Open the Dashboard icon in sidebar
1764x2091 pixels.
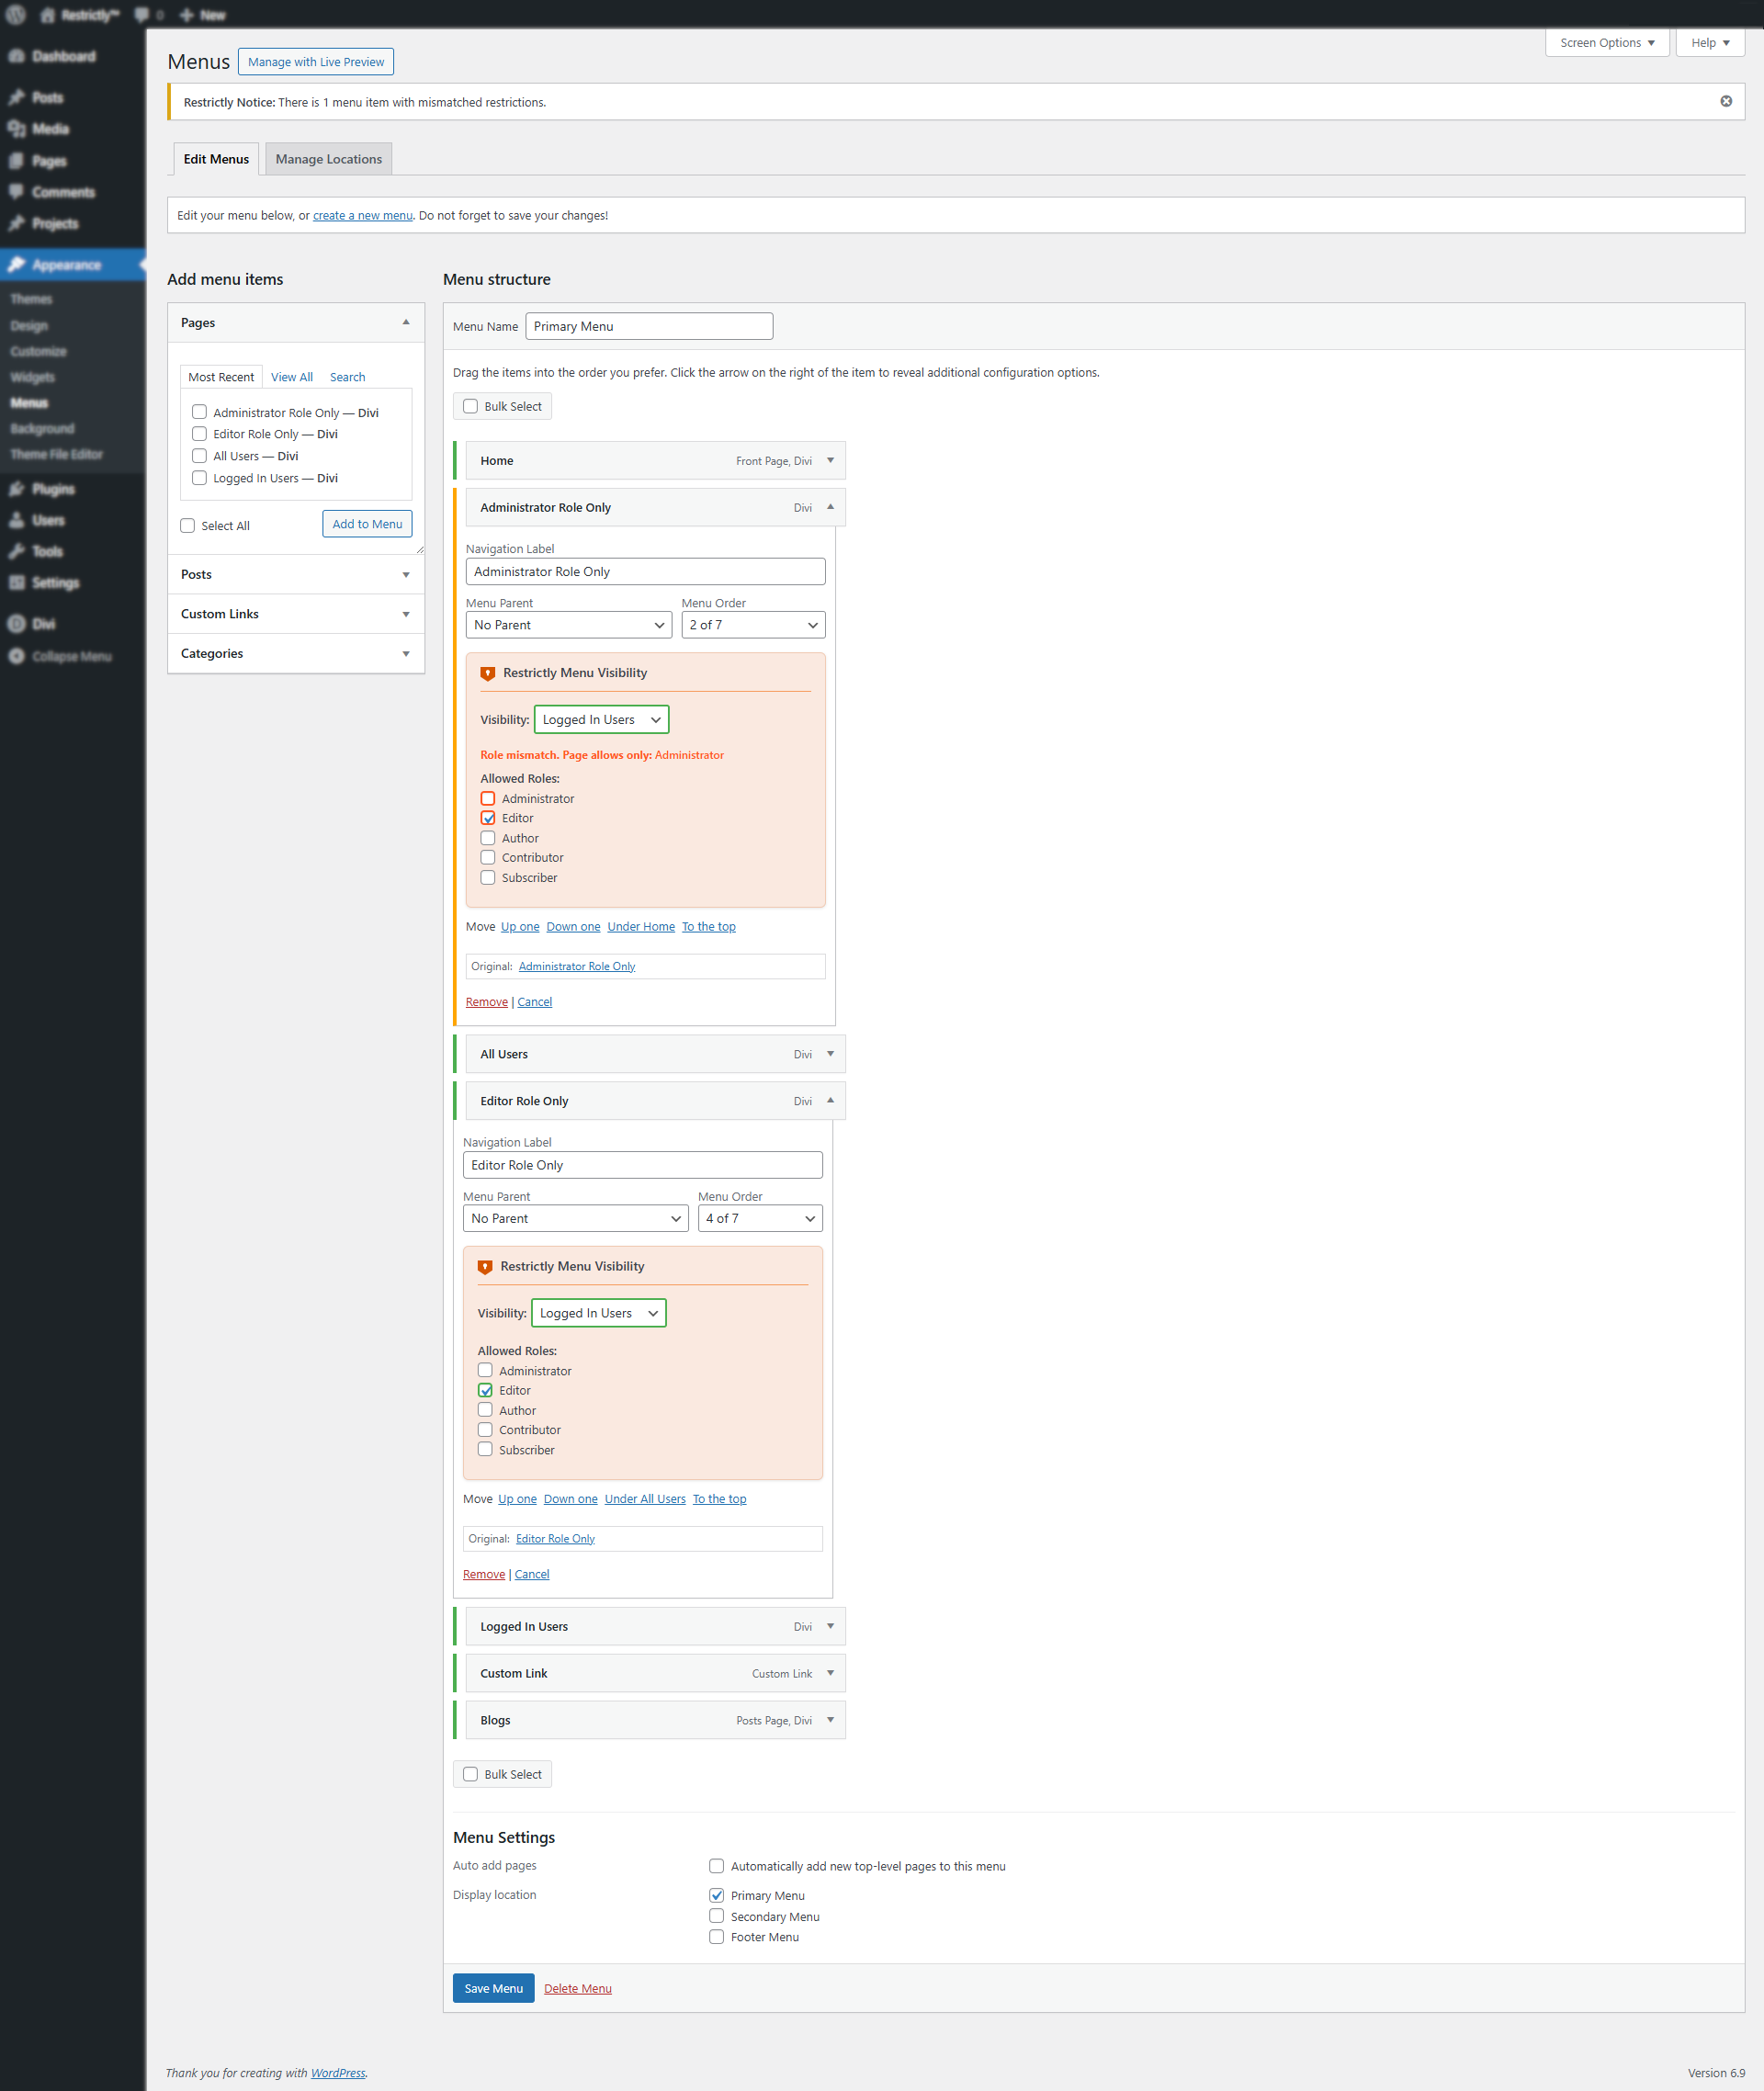pos(16,56)
